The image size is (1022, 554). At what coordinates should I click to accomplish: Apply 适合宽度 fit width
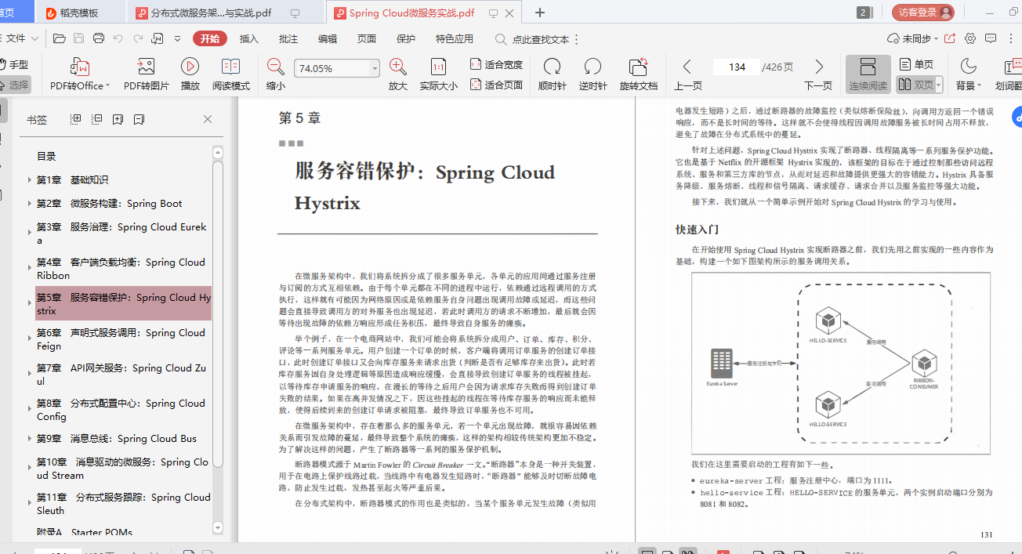(496, 64)
